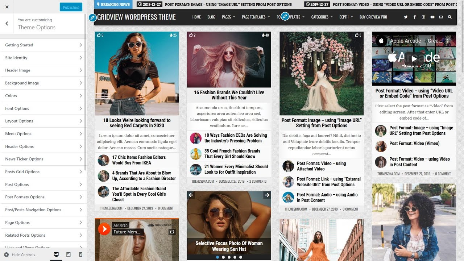
Task: Open Related Posts Options section
Action: [x=43, y=235]
